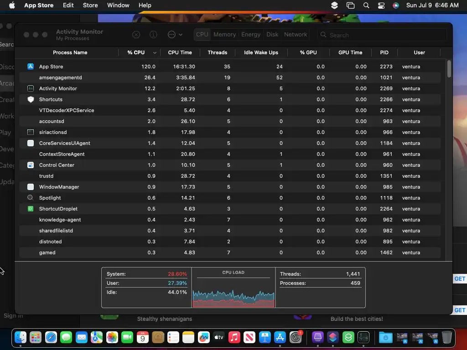Screen dimensions: 467x350
Task: Select the distnoted process row
Action: (230, 242)
